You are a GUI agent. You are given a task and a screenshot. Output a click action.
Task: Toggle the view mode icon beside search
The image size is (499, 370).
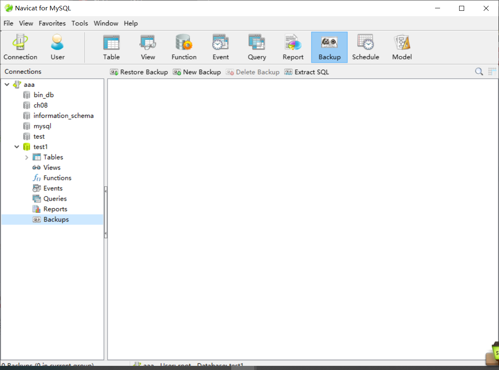[492, 72]
